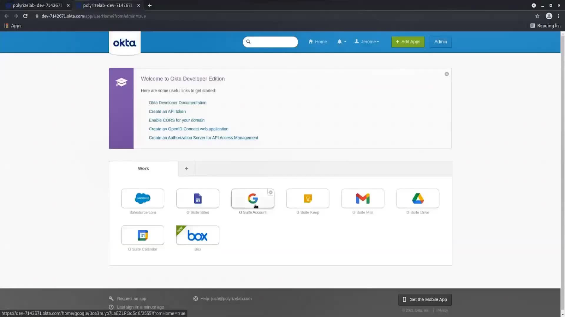This screenshot has height=317, width=565.
Task: Switch to the first polyrizelab-dev browser tab
Action: pos(37,5)
